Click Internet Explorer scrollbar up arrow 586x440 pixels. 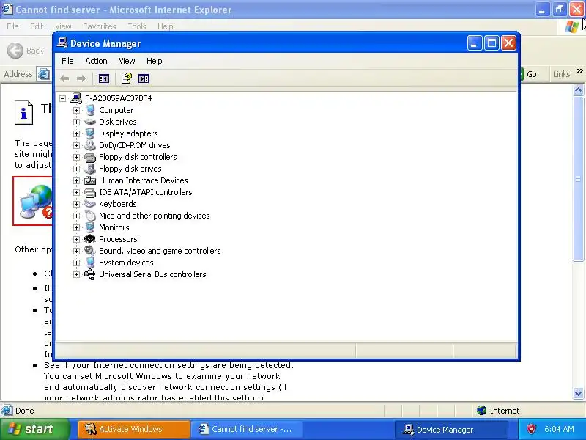[579, 89]
